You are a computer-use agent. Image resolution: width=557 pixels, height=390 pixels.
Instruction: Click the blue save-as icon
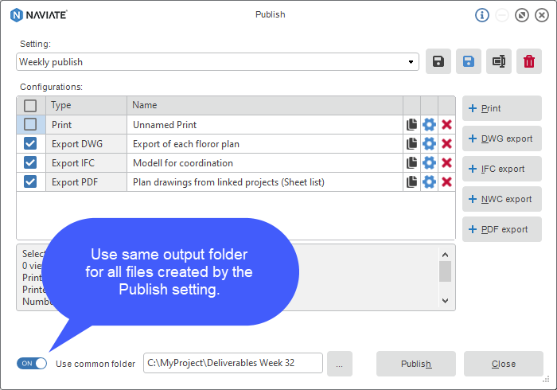tap(469, 61)
